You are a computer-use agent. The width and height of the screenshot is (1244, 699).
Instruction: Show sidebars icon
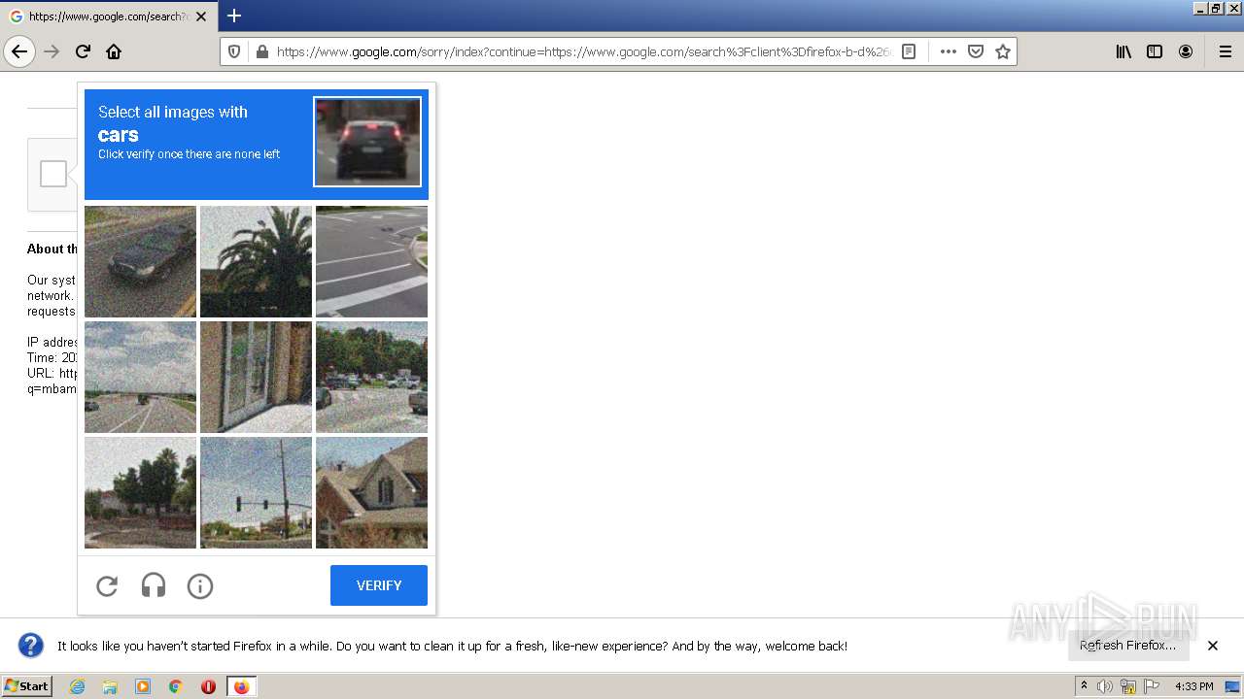click(1155, 51)
